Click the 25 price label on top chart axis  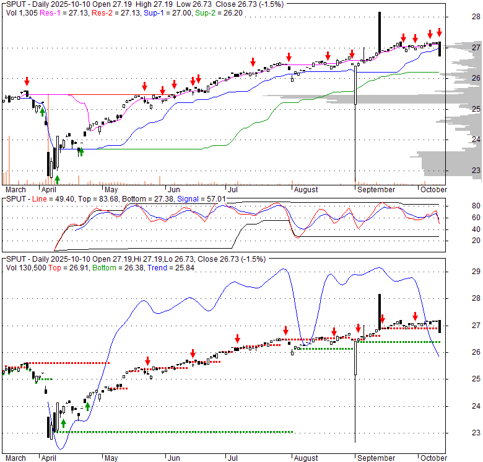pyautogui.click(x=476, y=109)
